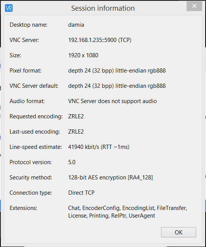Click the Requested encoding value ZRLE2

tap(76, 116)
